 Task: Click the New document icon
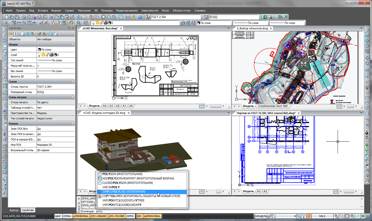[6, 17]
